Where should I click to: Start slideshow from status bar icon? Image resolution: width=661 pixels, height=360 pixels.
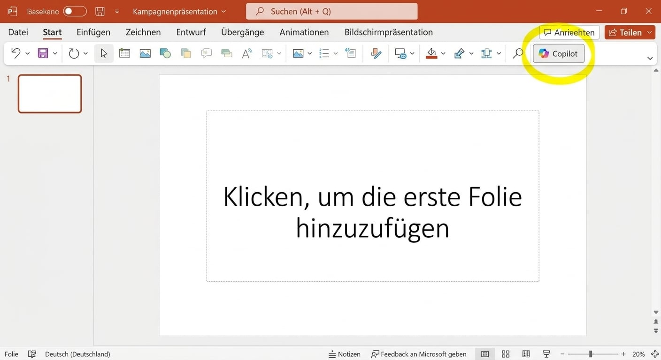click(x=546, y=354)
